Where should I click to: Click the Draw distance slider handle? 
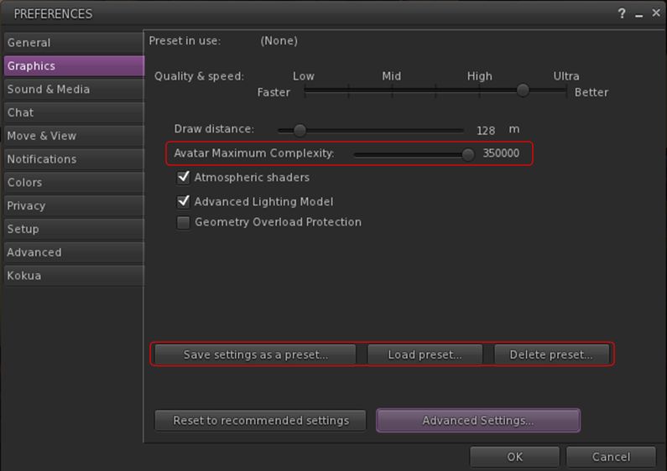pos(300,130)
